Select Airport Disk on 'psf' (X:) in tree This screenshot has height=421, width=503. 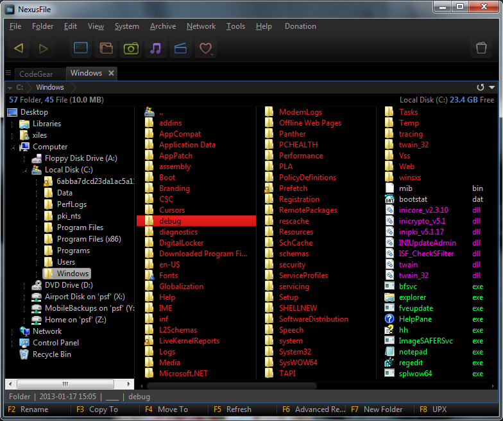[85, 297]
